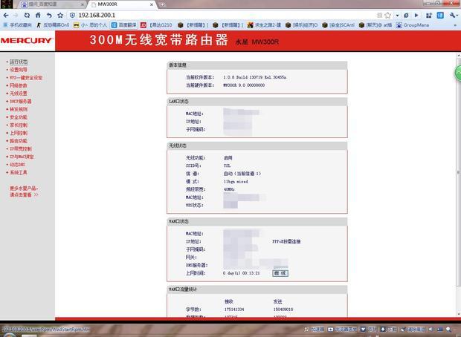Screen dimensions: 461x337
Task: Select 运行状态 in the sidebar
Action: click(x=19, y=62)
